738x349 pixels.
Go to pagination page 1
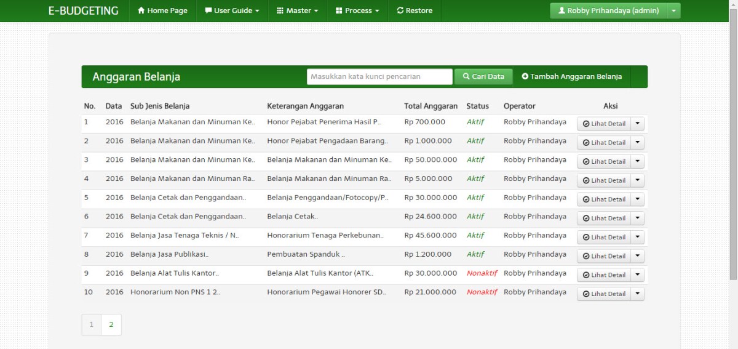click(92, 324)
